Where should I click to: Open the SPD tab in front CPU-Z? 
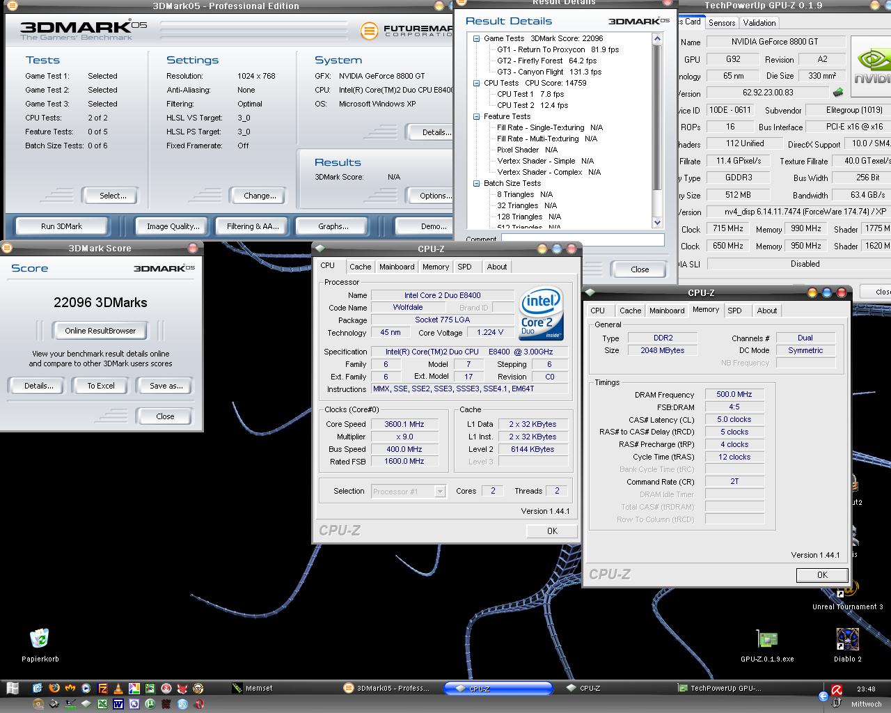464,267
